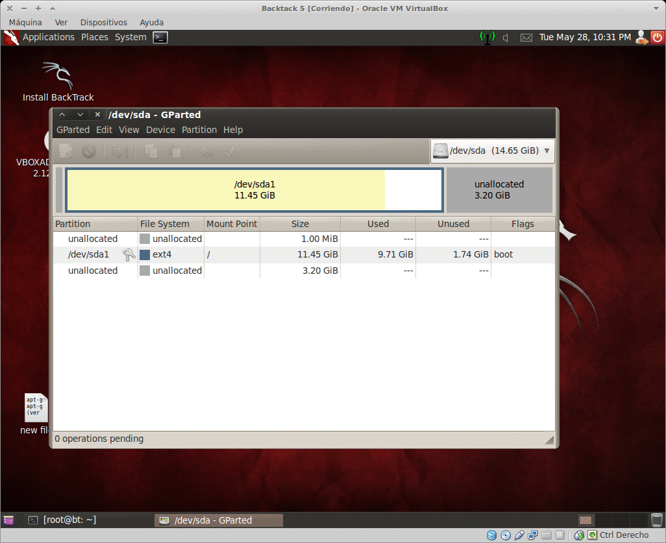Open the Edit menu in GParted
666x543 pixels.
[104, 130]
